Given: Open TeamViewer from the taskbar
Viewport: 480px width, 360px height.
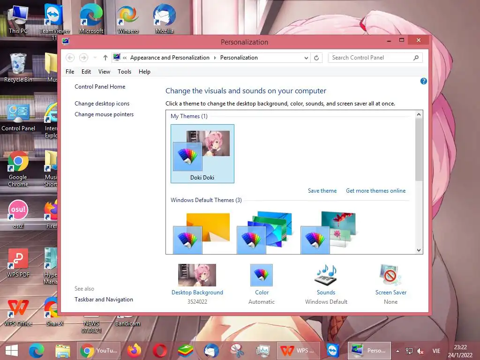Looking at the screenshot, I should pyautogui.click(x=332, y=350).
